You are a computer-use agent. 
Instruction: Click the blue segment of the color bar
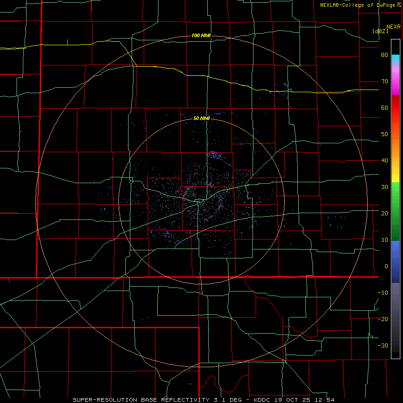coord(395,262)
